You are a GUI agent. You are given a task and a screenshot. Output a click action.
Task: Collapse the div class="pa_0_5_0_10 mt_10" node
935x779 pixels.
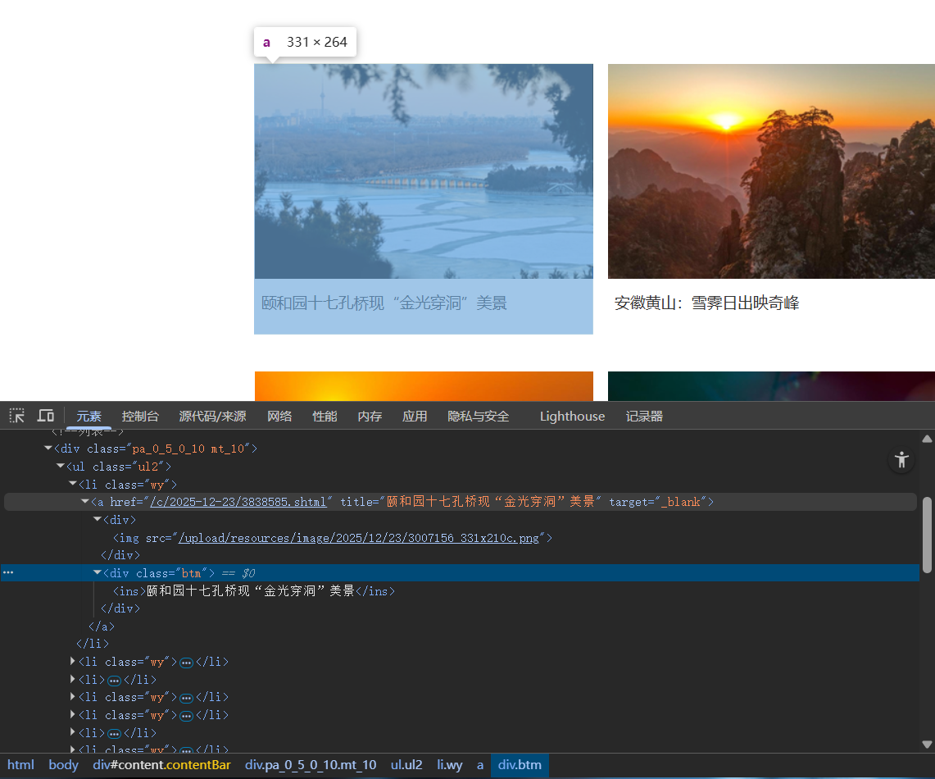click(x=48, y=449)
